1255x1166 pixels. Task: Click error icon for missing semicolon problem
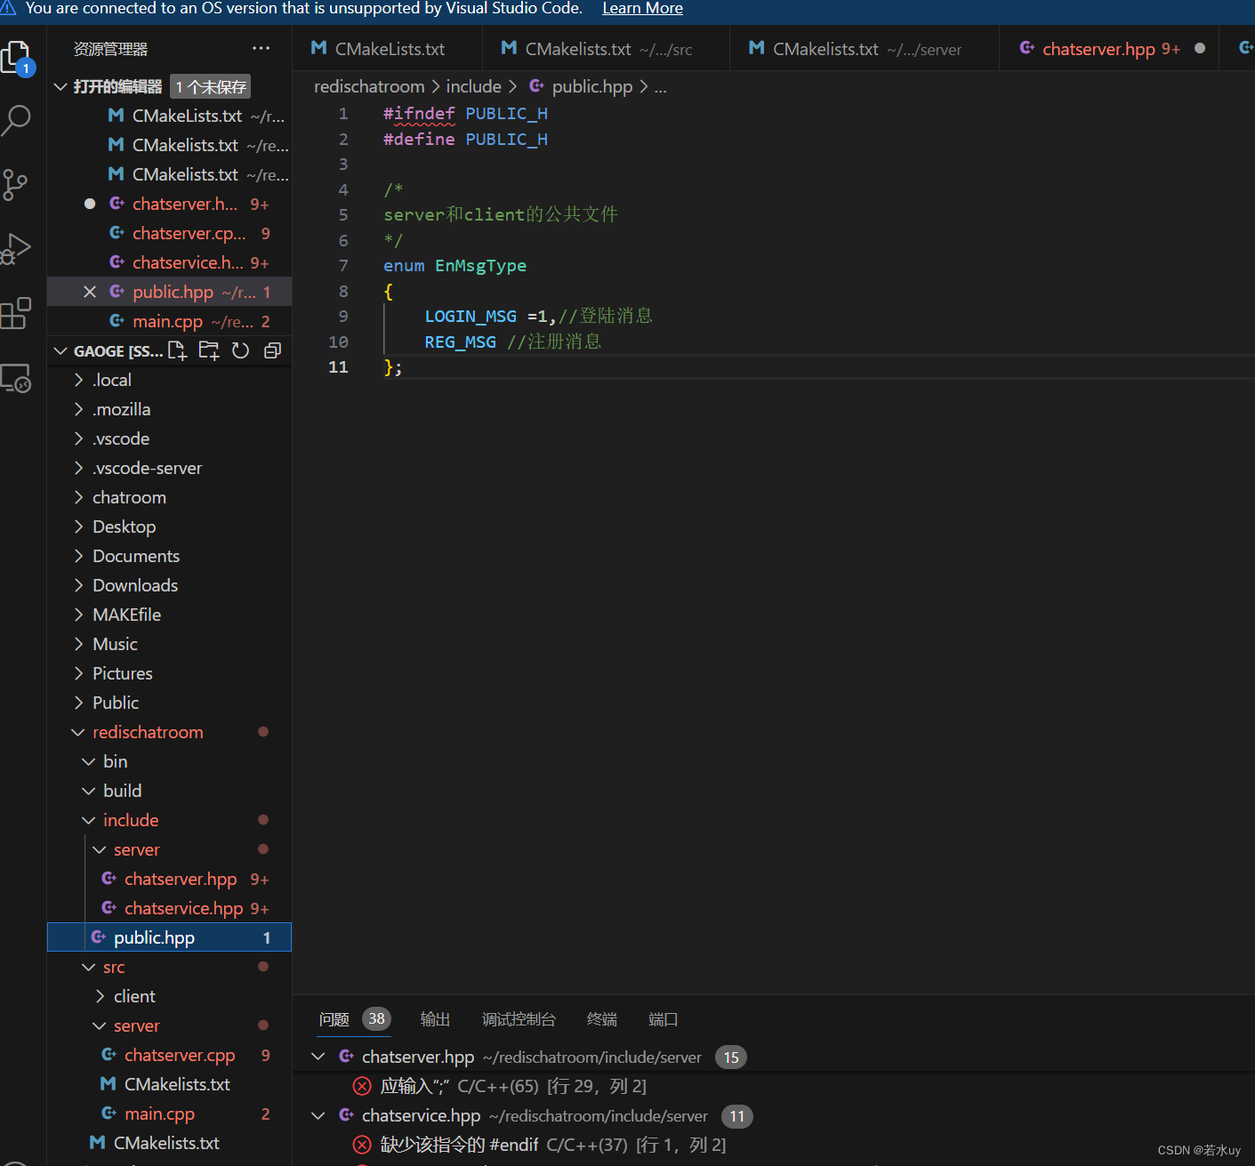pyautogui.click(x=362, y=1086)
